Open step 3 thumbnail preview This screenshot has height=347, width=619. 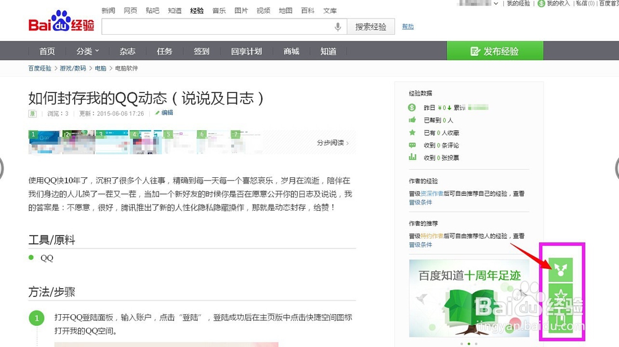click(x=112, y=143)
